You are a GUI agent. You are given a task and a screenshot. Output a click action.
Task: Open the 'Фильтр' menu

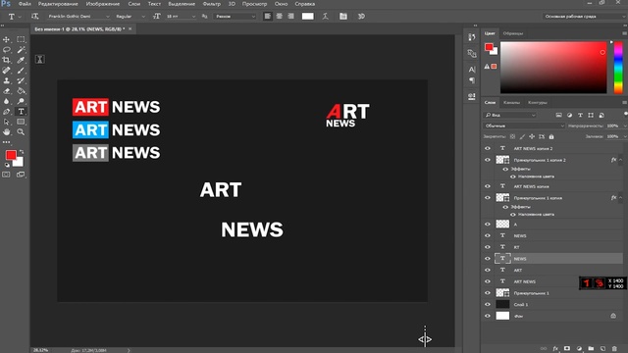(212, 4)
